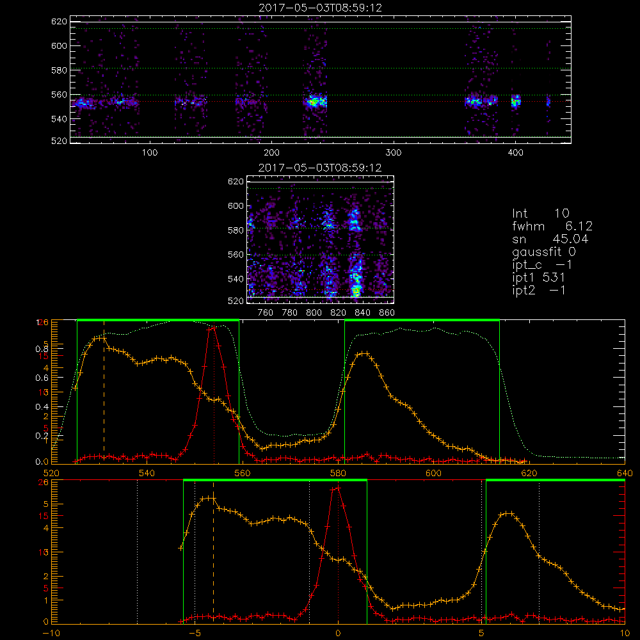
Task: Click x-axis label 200 of top spectrogram
Action: point(271,153)
